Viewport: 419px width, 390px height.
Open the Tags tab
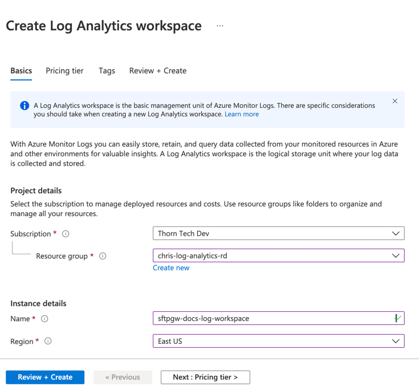point(107,71)
